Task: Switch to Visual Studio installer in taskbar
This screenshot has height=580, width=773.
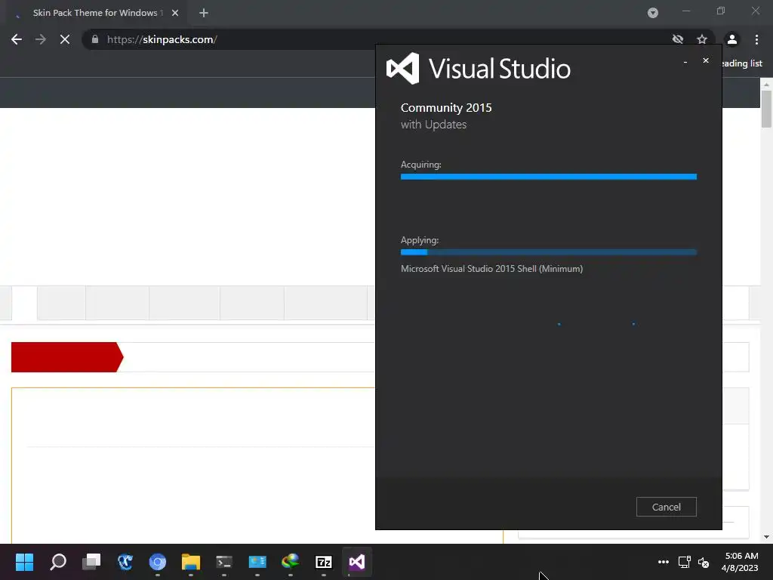Action: [x=357, y=562]
